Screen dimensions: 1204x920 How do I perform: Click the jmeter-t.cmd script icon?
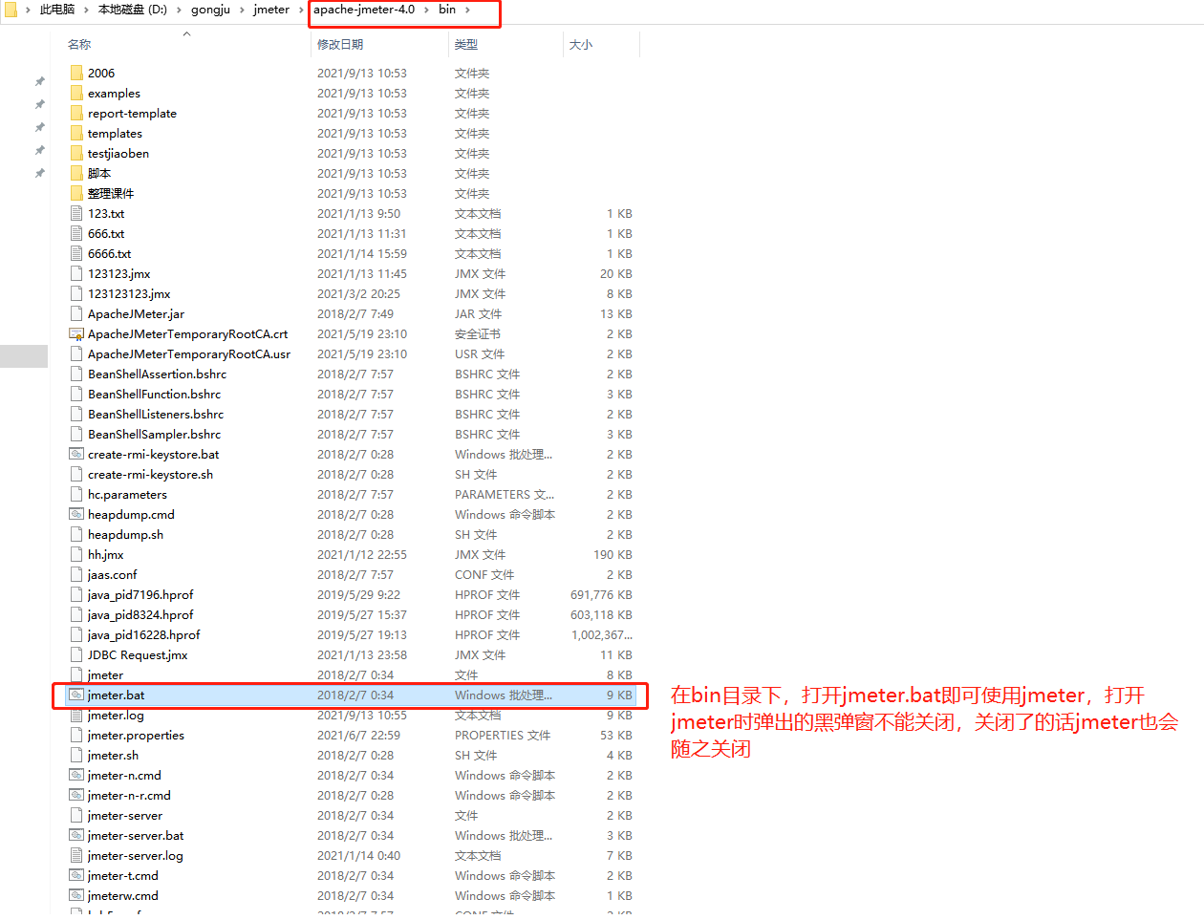tap(76, 875)
